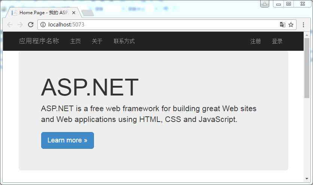Click the site info icon in address bar

[x=43, y=25]
